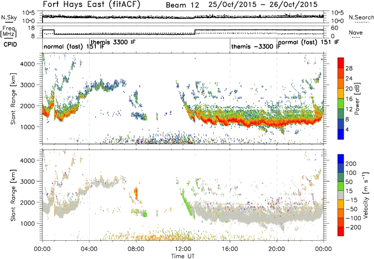
Task: Click the left '10^5' noise axis value
Action: coord(29,13)
